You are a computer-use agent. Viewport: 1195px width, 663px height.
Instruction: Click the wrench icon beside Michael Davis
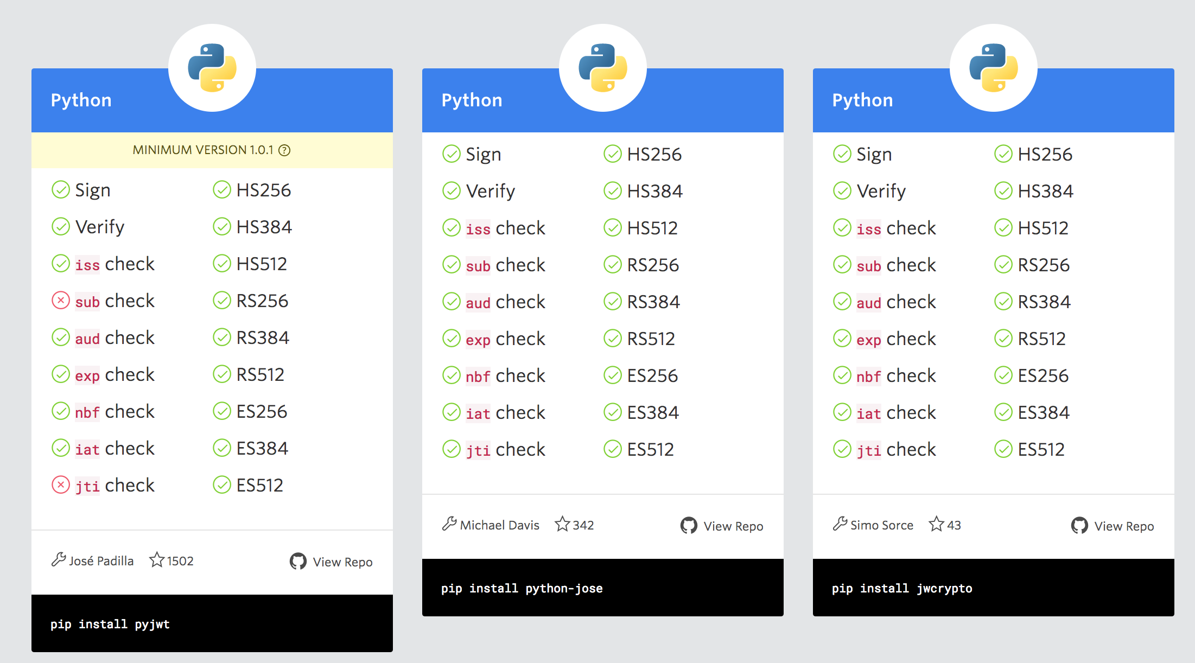coord(449,524)
